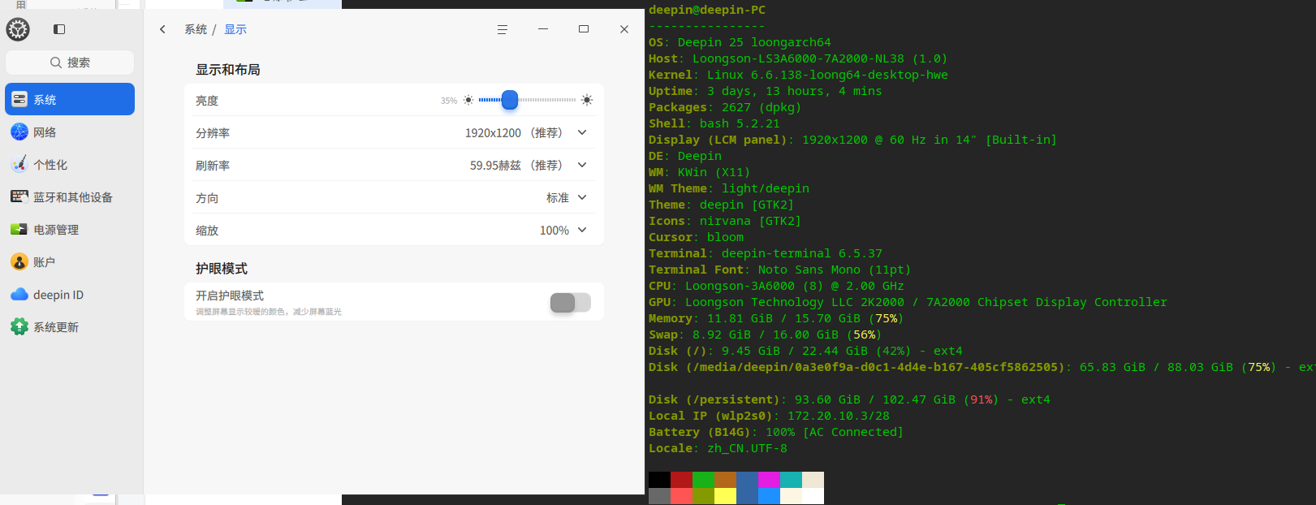Click the 系统 sidebar icon
The width and height of the screenshot is (1316, 505).
(x=19, y=100)
